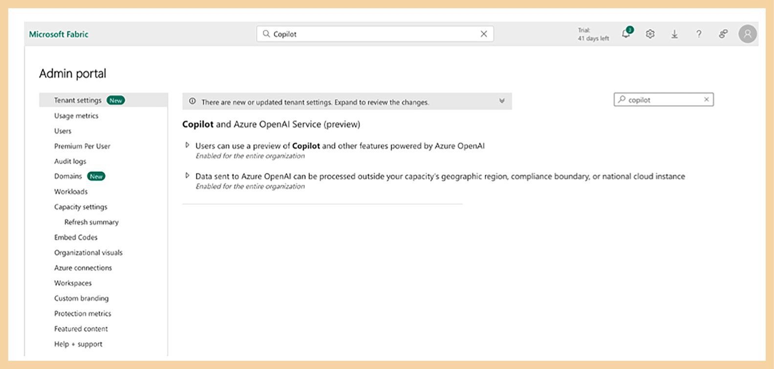The width and height of the screenshot is (774, 369).
Task: Open Help + support
Action: click(x=78, y=344)
